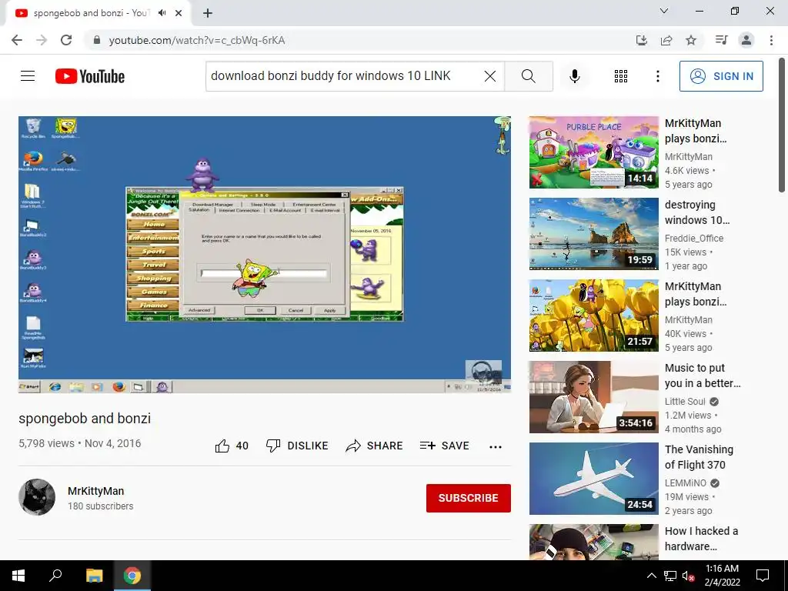Click channel name Freddie_Office
Viewport: 788px width, 591px height.
694,239
